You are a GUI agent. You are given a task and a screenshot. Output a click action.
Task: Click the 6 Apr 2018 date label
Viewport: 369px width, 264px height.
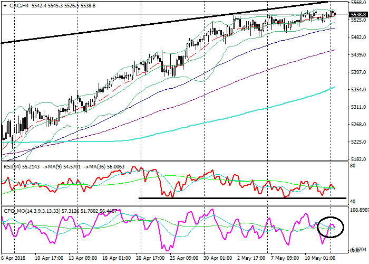click(x=14, y=259)
